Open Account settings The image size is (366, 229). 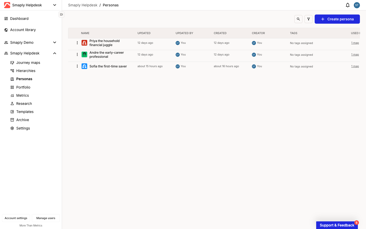16,218
